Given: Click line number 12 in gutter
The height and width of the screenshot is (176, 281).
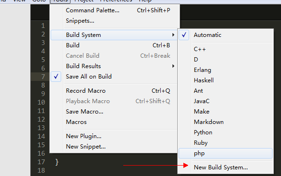Looking at the screenshot, I should click(x=41, y=119).
